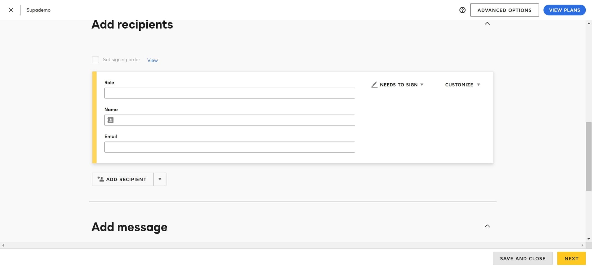The width and height of the screenshot is (592, 268).
Task: Open the help question mark icon
Action: 462,10
